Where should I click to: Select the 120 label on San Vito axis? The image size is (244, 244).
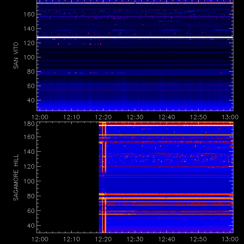click(29, 43)
